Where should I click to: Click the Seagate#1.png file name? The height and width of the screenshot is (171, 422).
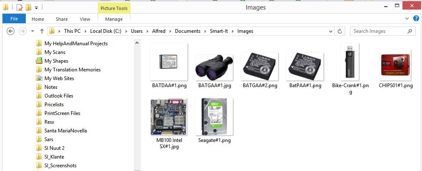(x=214, y=140)
